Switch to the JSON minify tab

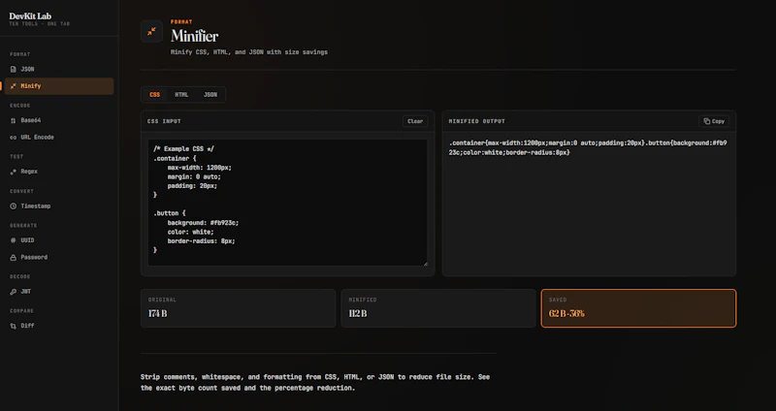point(210,95)
